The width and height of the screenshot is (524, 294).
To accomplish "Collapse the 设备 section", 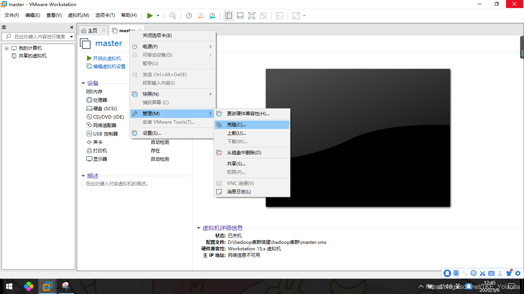I will (83, 83).
